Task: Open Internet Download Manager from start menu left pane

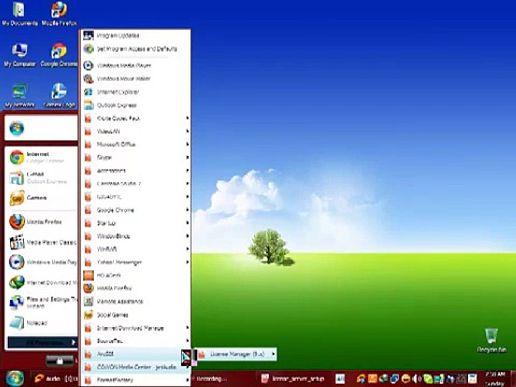Action: pyautogui.click(x=41, y=282)
